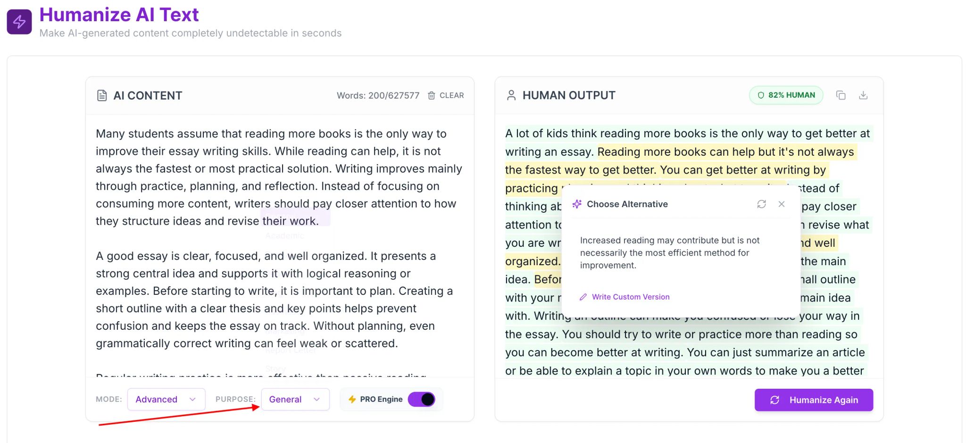This screenshot has height=443, width=966.
Task: Open the Mode dropdown set to Advanced
Action: [166, 400]
